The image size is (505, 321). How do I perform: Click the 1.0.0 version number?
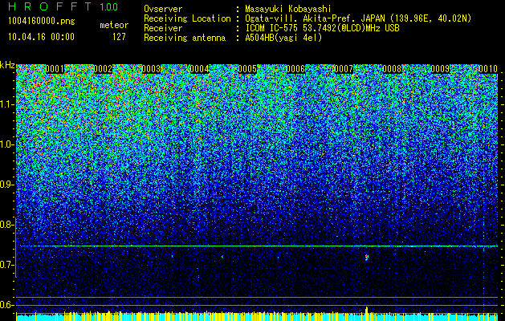[109, 6]
